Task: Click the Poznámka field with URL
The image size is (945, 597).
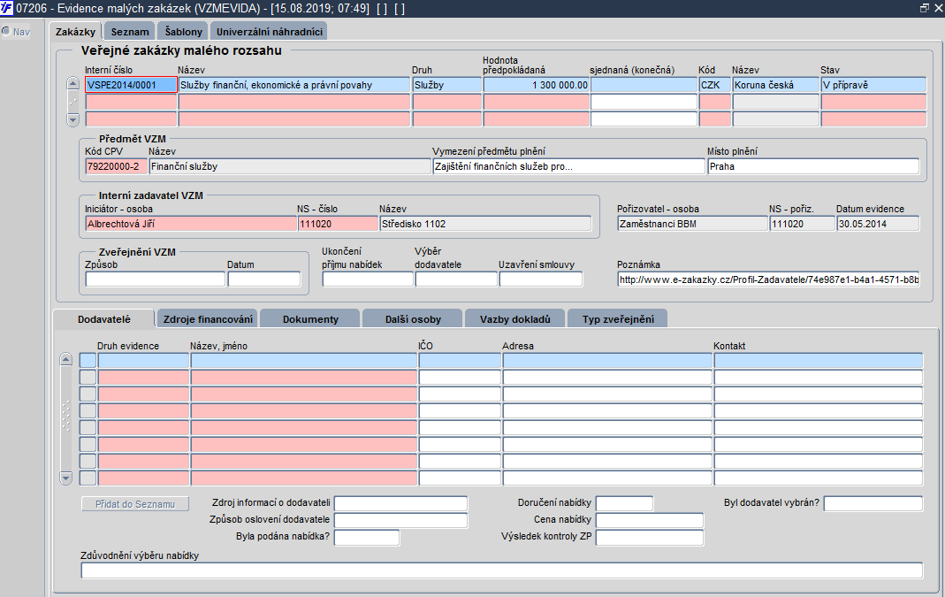Action: click(x=768, y=279)
